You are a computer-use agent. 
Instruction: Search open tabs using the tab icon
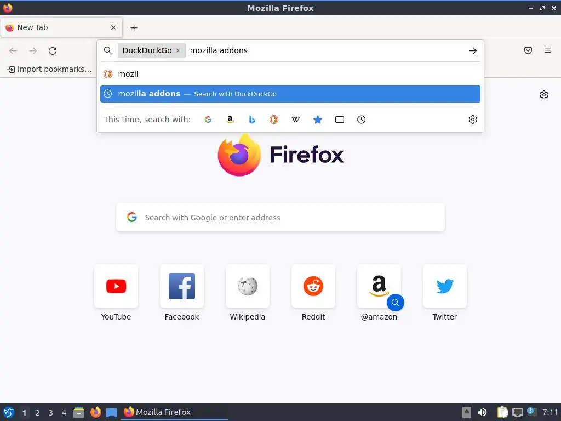(340, 120)
